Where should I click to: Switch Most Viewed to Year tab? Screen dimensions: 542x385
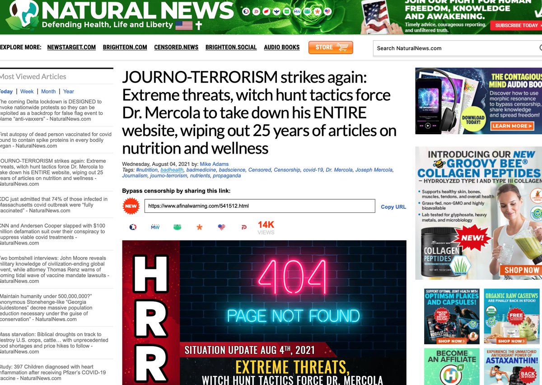(69, 91)
